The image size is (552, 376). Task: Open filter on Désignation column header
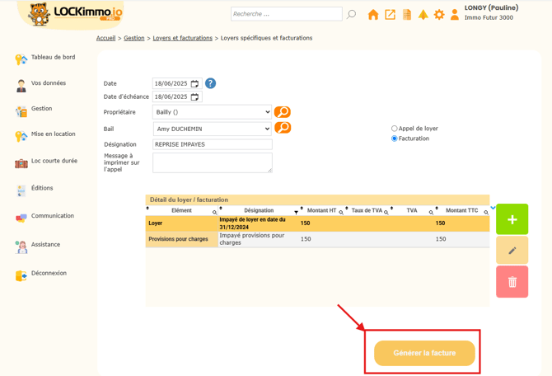[297, 213]
